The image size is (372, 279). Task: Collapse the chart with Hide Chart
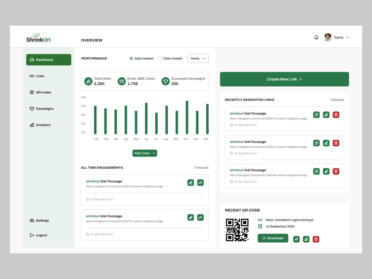pos(144,153)
